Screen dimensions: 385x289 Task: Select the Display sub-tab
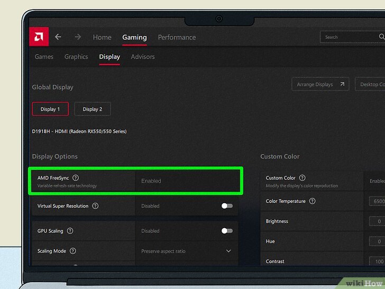click(x=109, y=57)
